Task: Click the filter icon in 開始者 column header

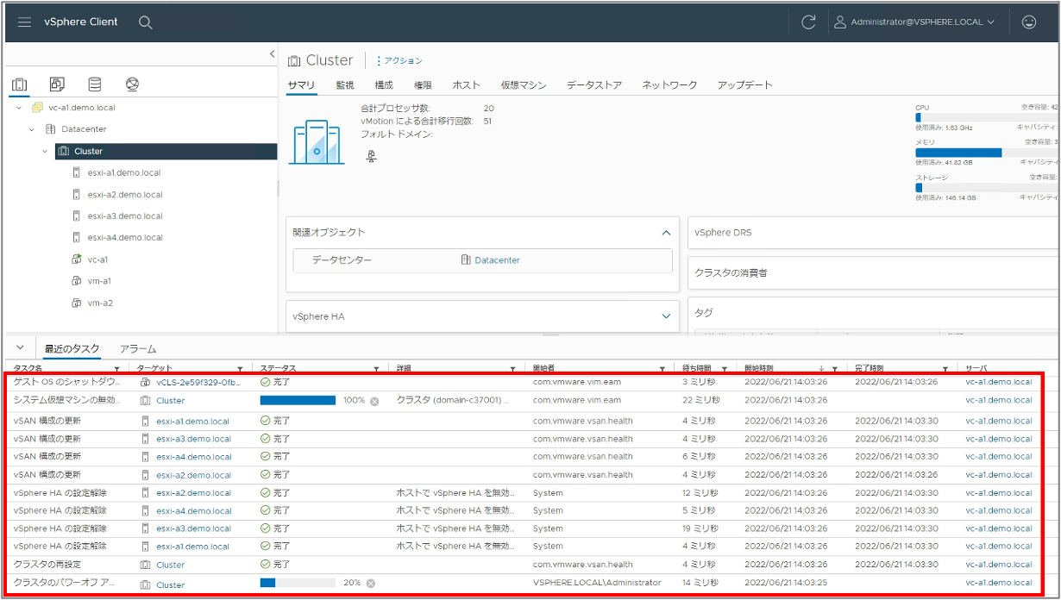Action: tap(662, 369)
